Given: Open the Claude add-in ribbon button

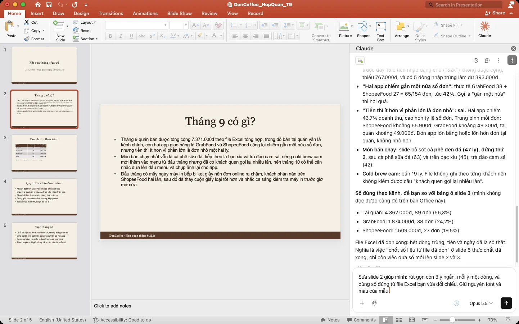Looking at the screenshot, I should pyautogui.click(x=484, y=29).
